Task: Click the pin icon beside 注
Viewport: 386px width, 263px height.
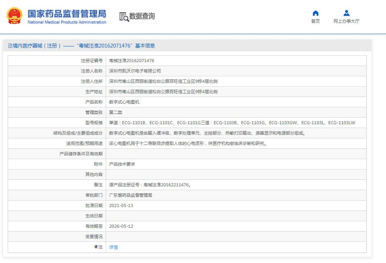Action: pos(96,247)
